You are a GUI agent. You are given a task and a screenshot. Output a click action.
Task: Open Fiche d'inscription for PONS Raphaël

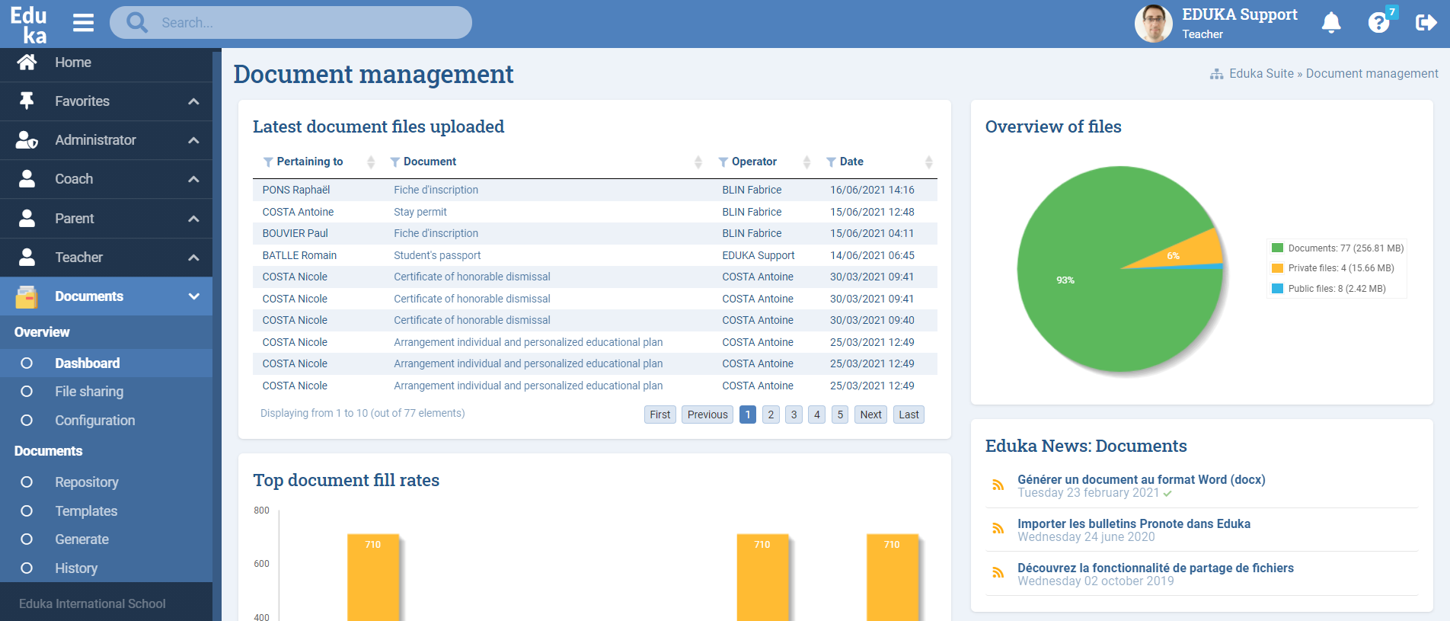(x=436, y=190)
